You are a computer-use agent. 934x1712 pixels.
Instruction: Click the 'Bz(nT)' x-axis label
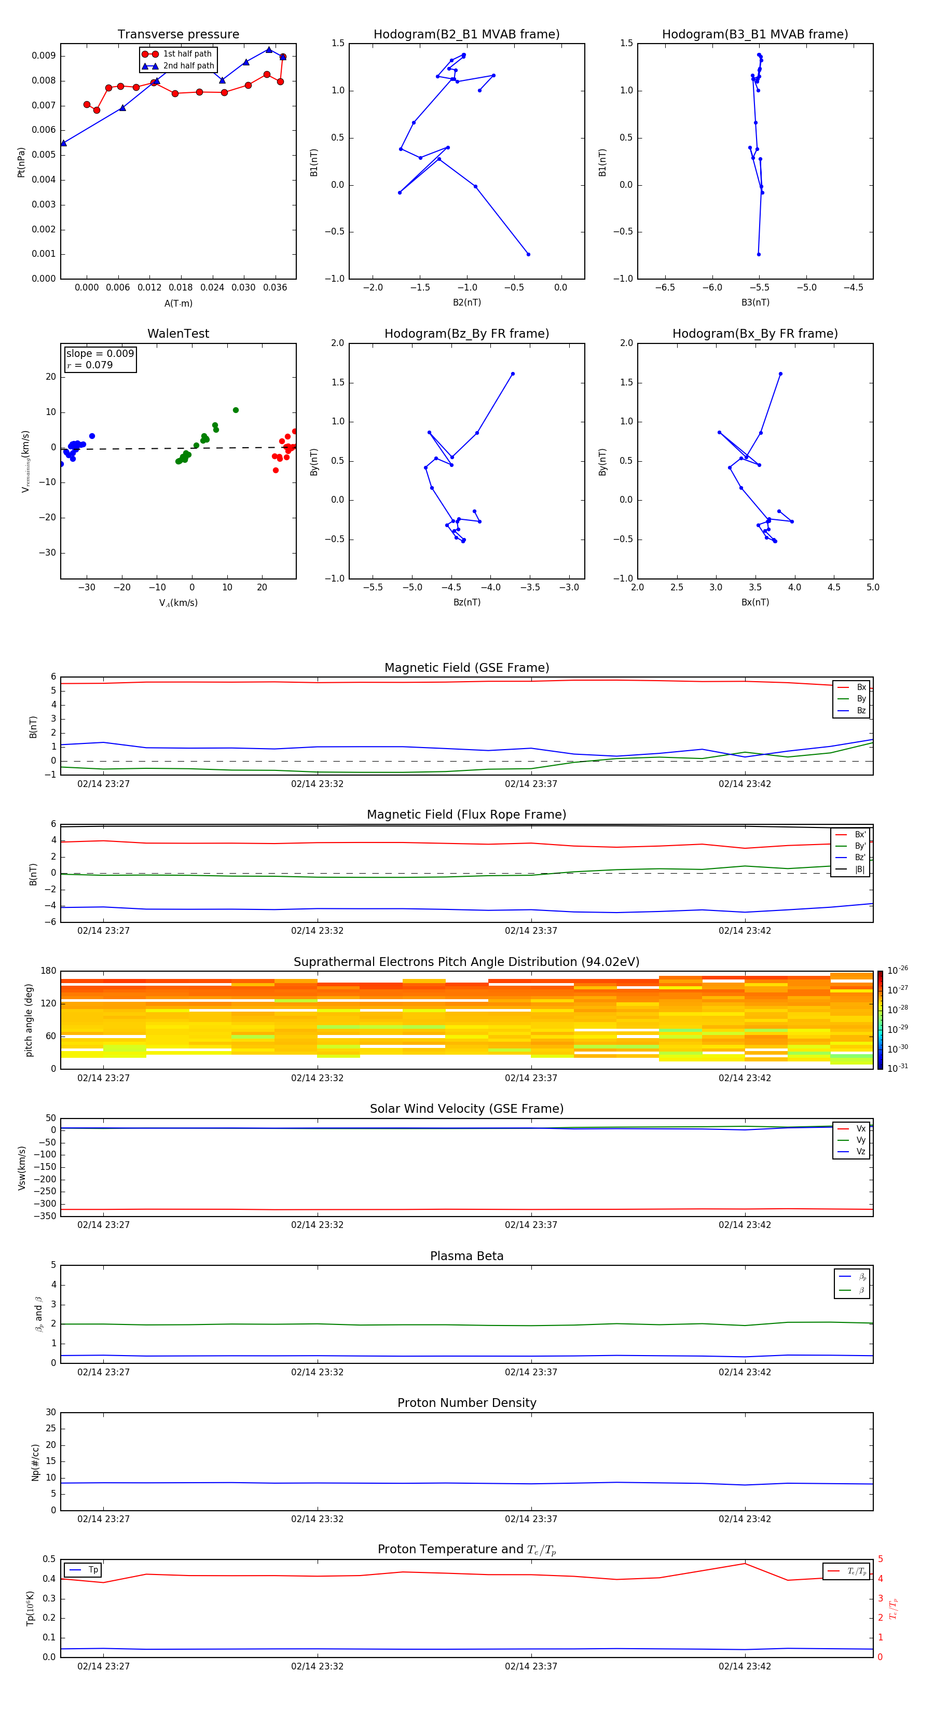[x=466, y=602]
